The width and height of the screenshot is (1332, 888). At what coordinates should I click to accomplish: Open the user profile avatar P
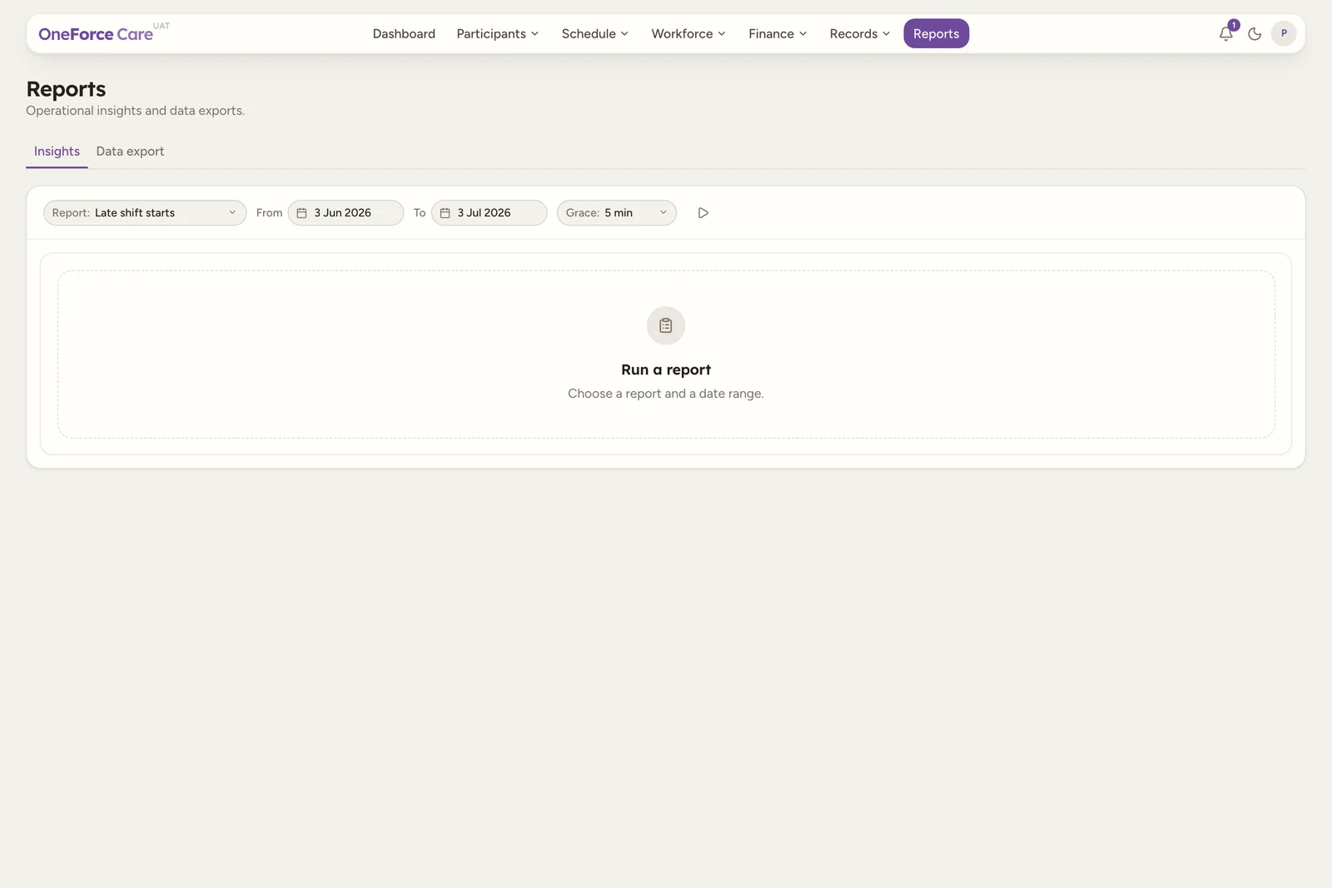(x=1284, y=34)
